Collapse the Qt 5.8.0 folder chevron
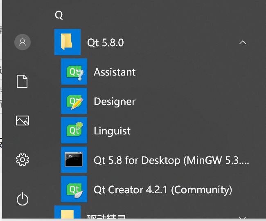The height and width of the screenshot is (221, 266). click(243, 42)
